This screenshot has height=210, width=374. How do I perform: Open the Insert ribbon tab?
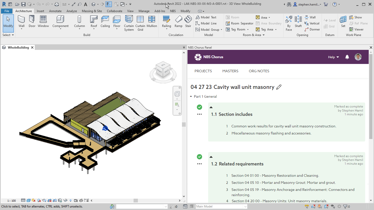pyautogui.click(x=40, y=11)
